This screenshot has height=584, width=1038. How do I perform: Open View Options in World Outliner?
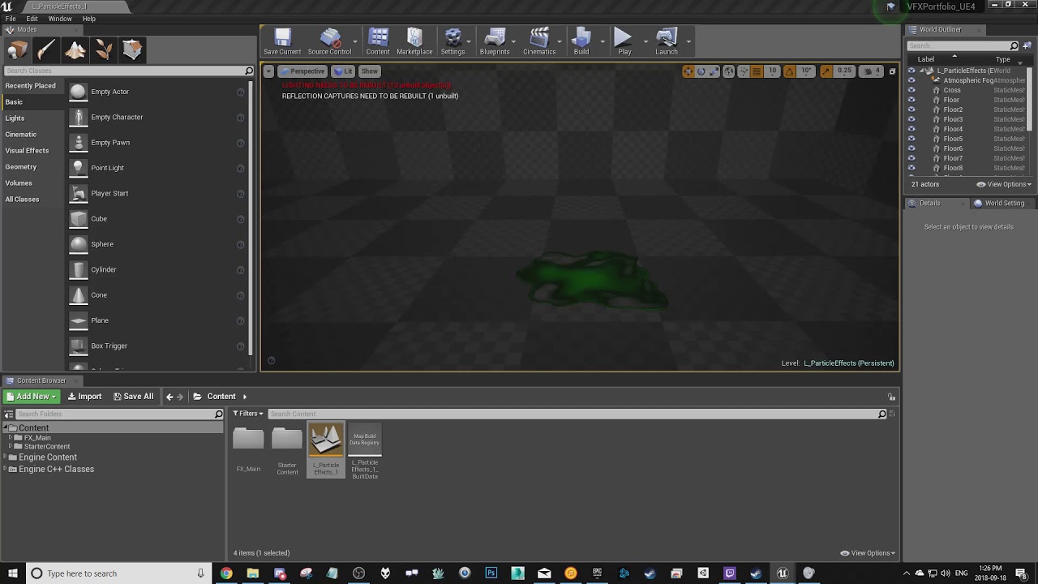tap(1003, 184)
